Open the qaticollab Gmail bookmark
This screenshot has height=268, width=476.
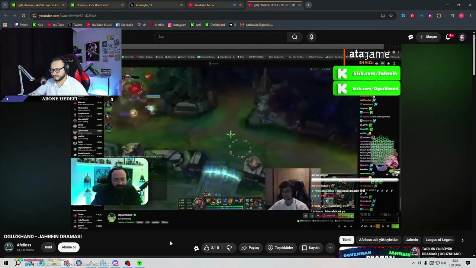pos(257,25)
